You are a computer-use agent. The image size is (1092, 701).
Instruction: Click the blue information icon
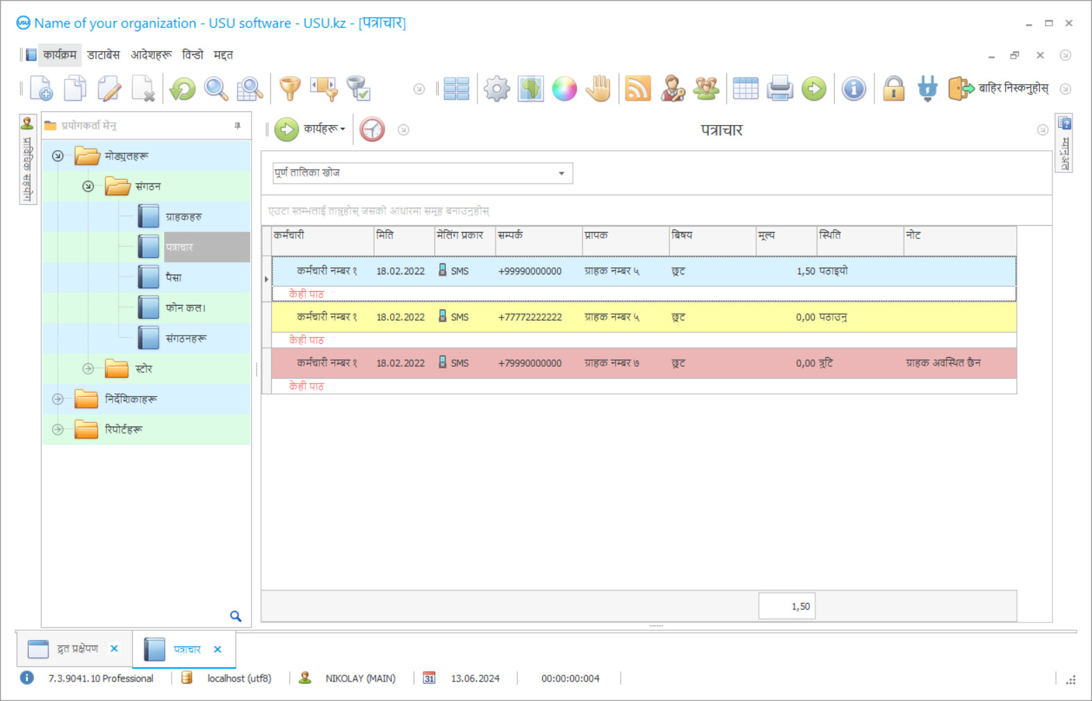pyautogui.click(x=854, y=88)
